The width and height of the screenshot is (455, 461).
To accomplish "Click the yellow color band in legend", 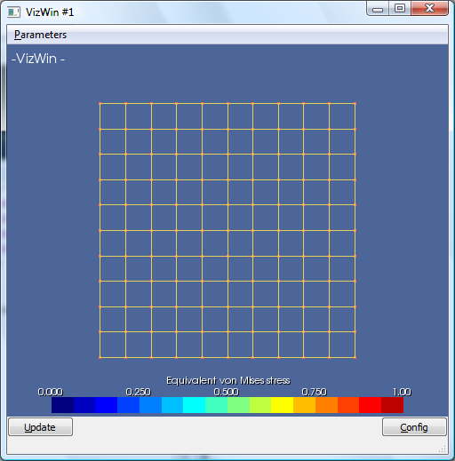I will click(x=282, y=405).
